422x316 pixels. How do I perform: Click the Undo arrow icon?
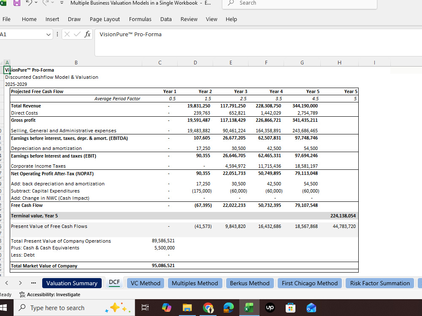(29, 3)
